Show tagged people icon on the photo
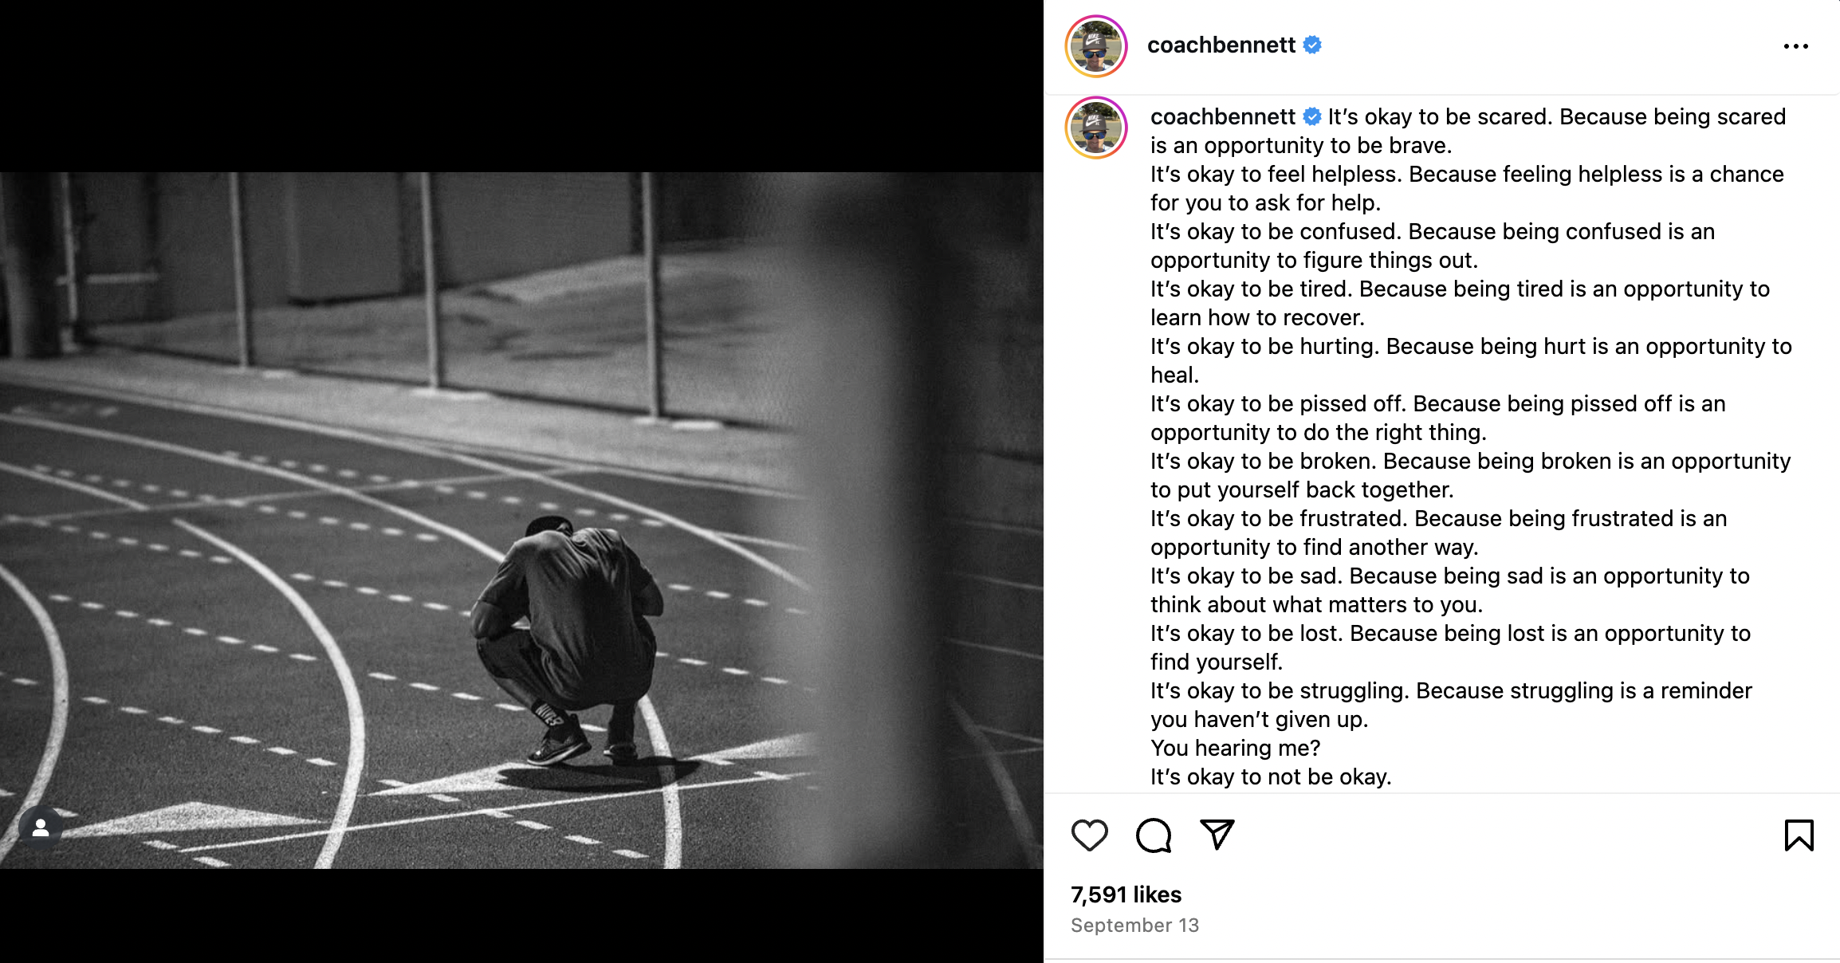The height and width of the screenshot is (963, 1840). coord(41,828)
